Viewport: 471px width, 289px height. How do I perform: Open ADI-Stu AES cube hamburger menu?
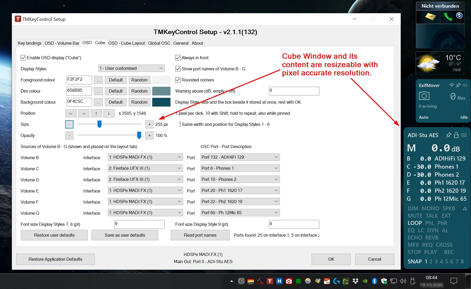pyautogui.click(x=464, y=135)
